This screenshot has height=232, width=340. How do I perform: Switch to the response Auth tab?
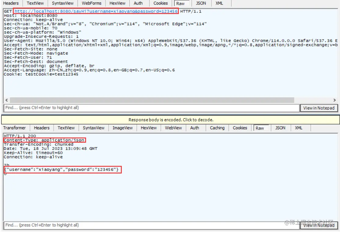click(x=194, y=128)
